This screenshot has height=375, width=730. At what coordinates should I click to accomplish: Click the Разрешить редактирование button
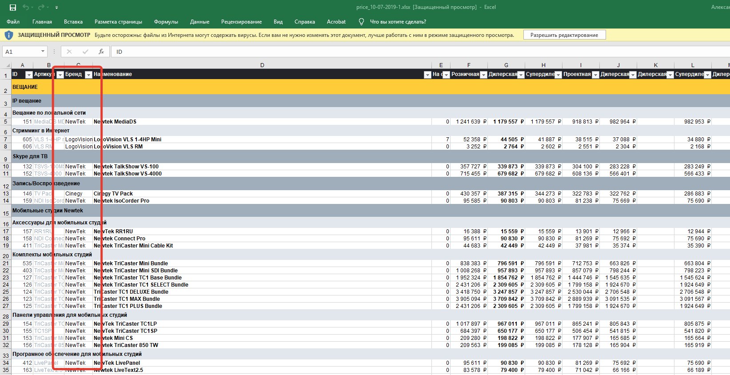pyautogui.click(x=564, y=35)
